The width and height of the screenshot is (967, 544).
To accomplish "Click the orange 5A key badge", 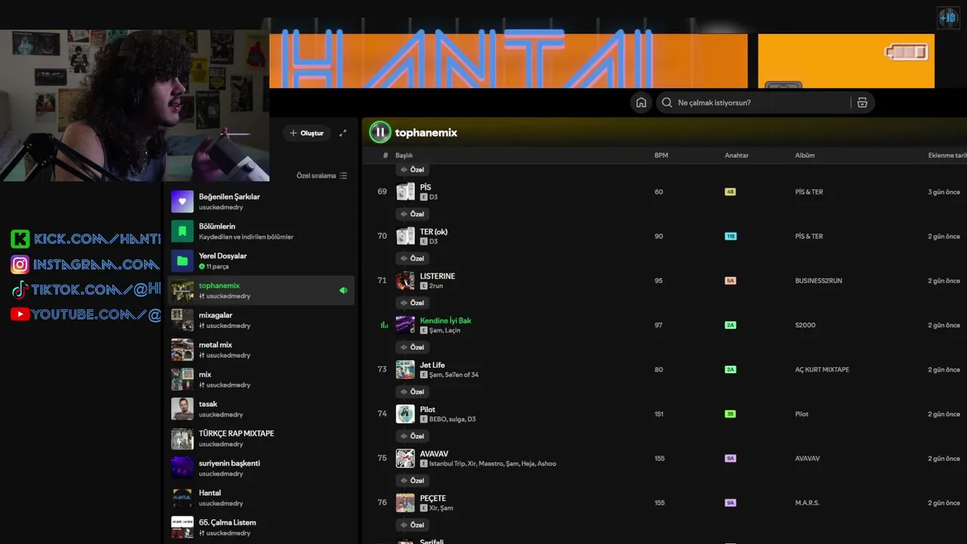I will 730,280.
